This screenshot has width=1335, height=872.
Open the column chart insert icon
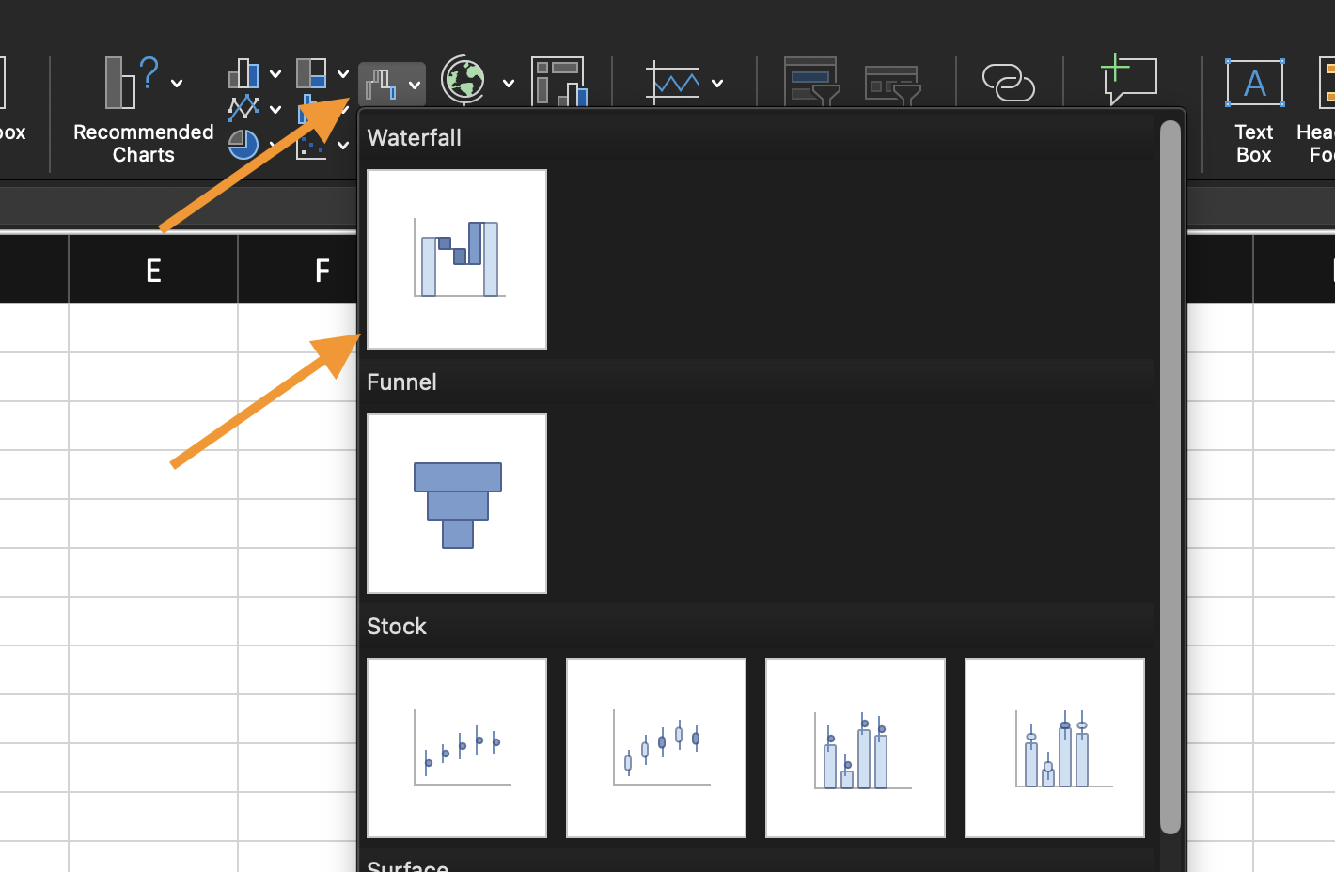[x=243, y=73]
